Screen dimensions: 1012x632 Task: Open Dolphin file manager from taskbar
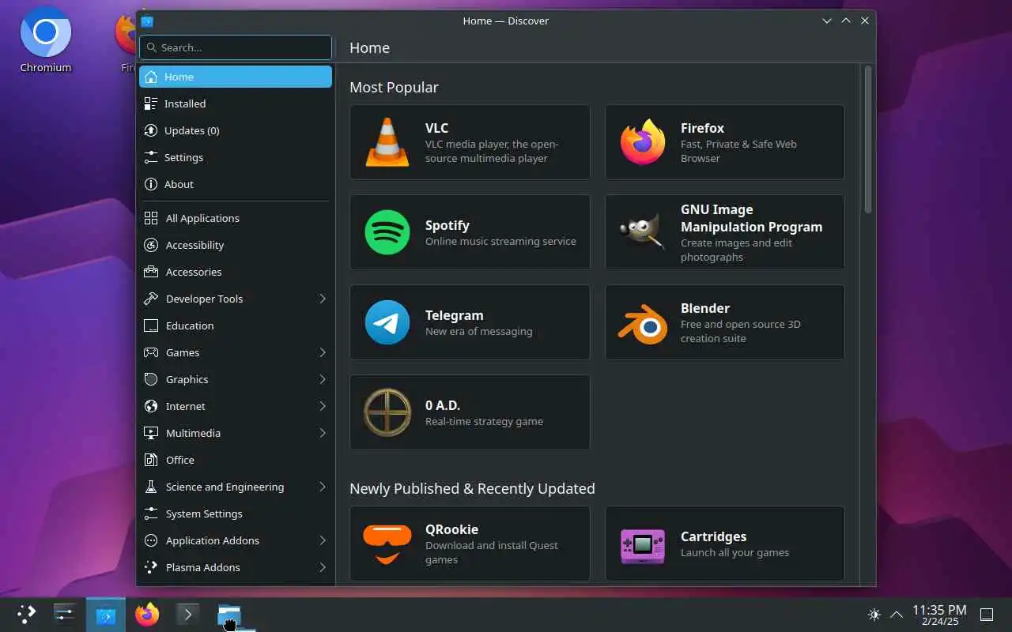228,614
